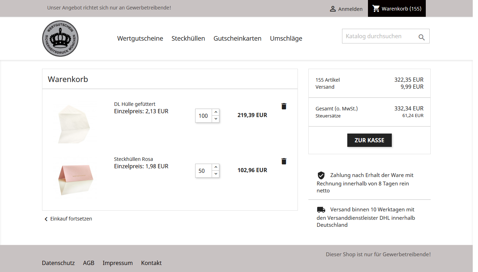
Task: Click the payment terms text about Rechnung
Action: pos(365,183)
